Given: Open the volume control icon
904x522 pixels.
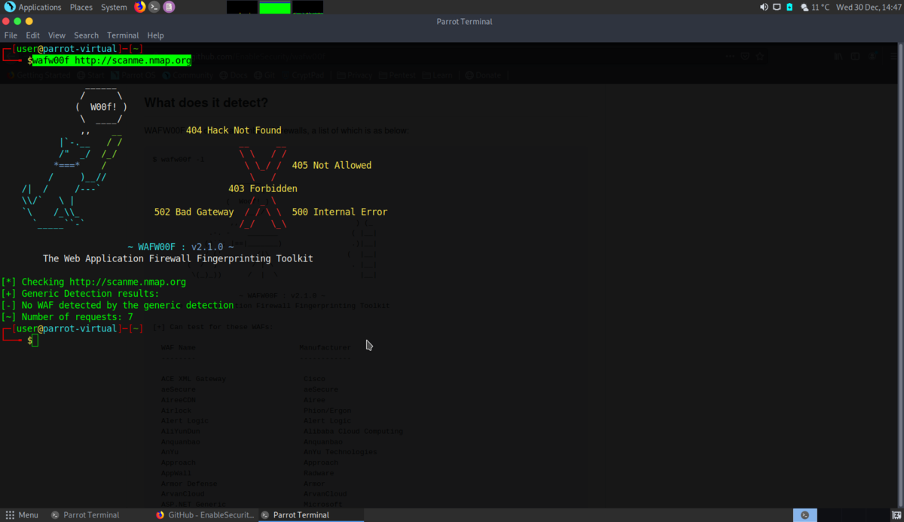Looking at the screenshot, I should click(x=764, y=7).
